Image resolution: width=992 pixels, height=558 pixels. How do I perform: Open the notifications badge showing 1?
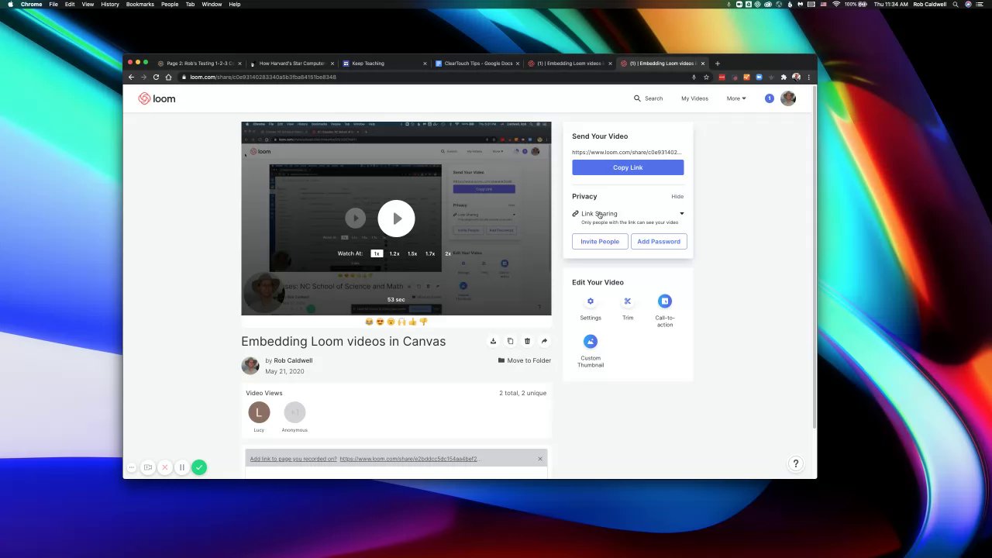(769, 98)
